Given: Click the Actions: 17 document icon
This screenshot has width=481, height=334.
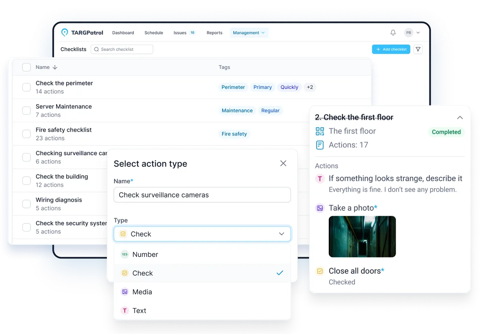Looking at the screenshot, I should coord(319,145).
